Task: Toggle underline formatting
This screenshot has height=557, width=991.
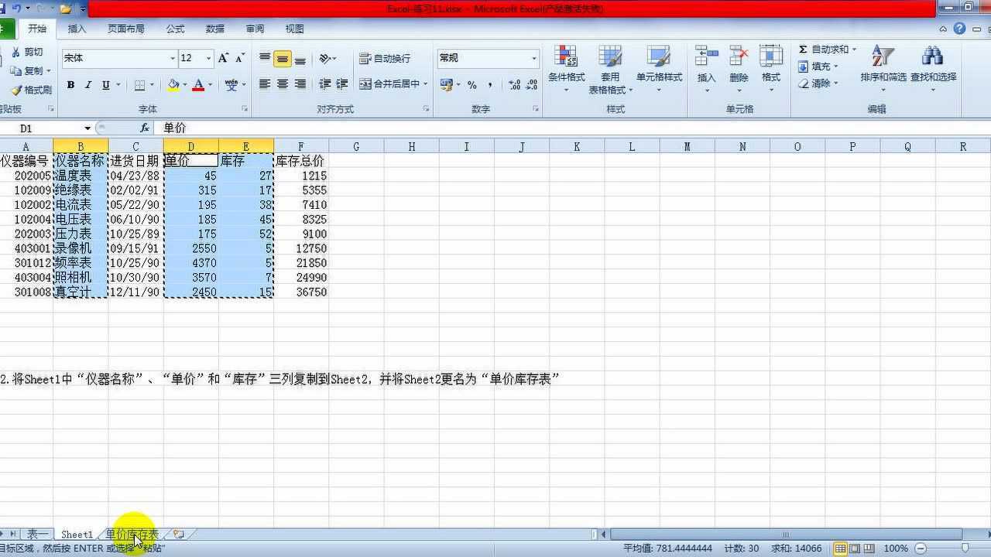Action: coord(105,85)
